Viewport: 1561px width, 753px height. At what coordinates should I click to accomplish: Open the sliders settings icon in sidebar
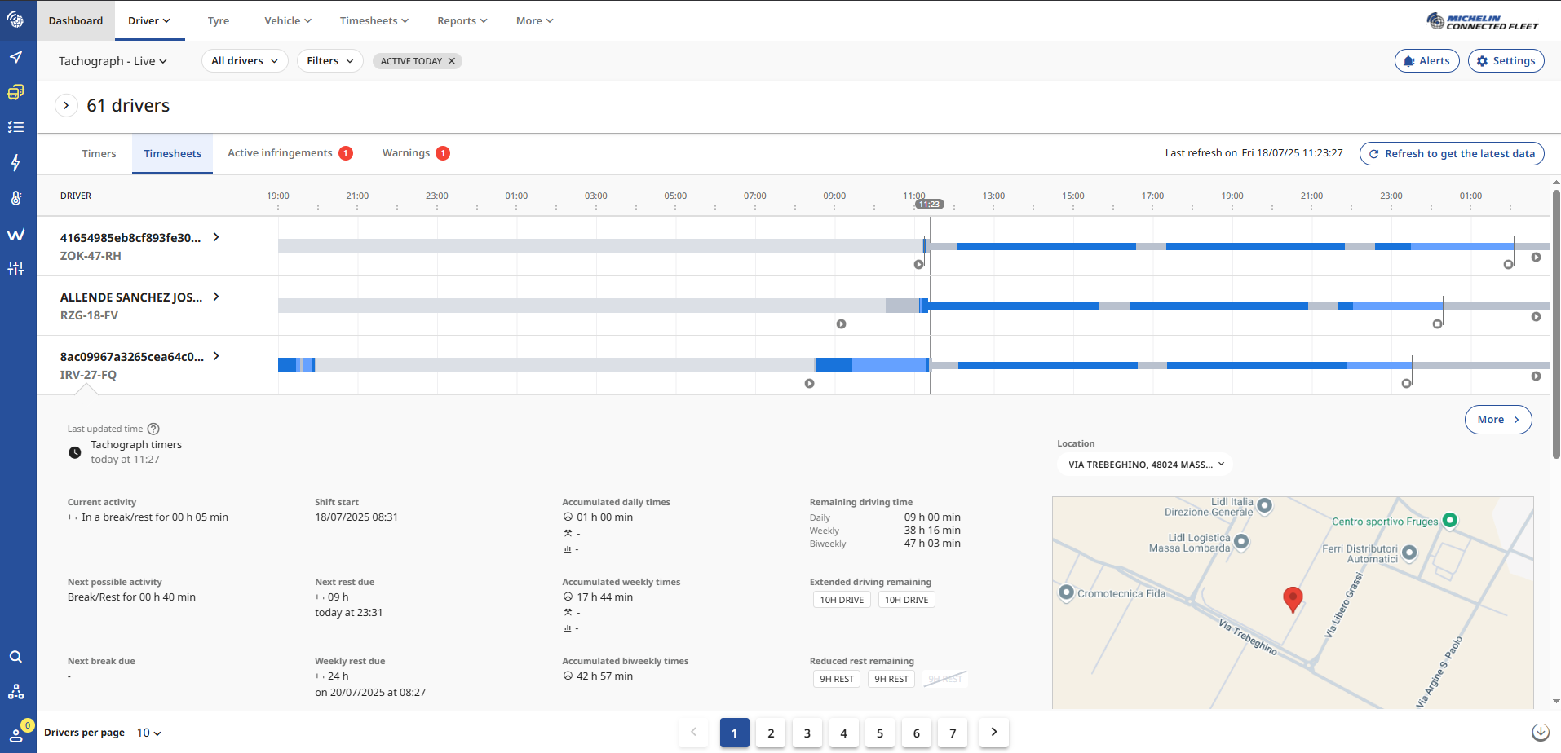point(16,268)
